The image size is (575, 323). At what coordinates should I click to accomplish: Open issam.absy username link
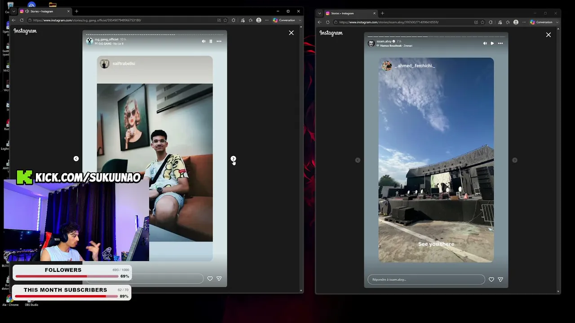pyautogui.click(x=384, y=42)
